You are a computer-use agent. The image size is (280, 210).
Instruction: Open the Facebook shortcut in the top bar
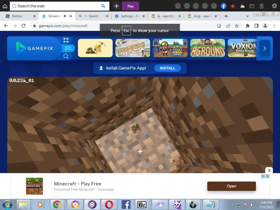pos(223,6)
